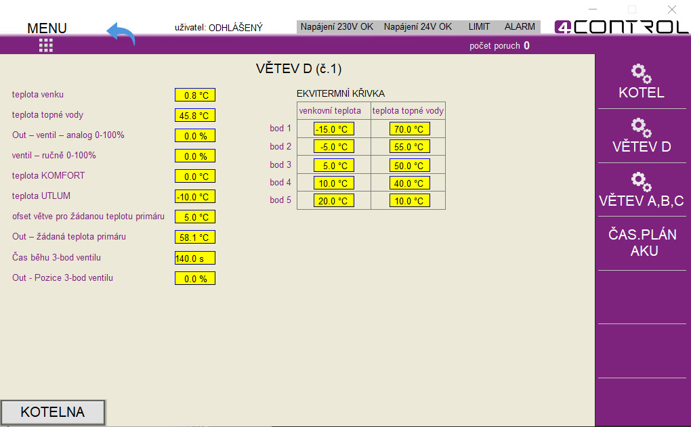The image size is (691, 427).
Task: Click the počet poruch counter
Action: pyautogui.click(x=499, y=46)
